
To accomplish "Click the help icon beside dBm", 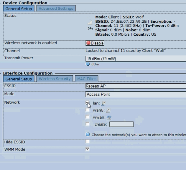I will pos(88,64).
